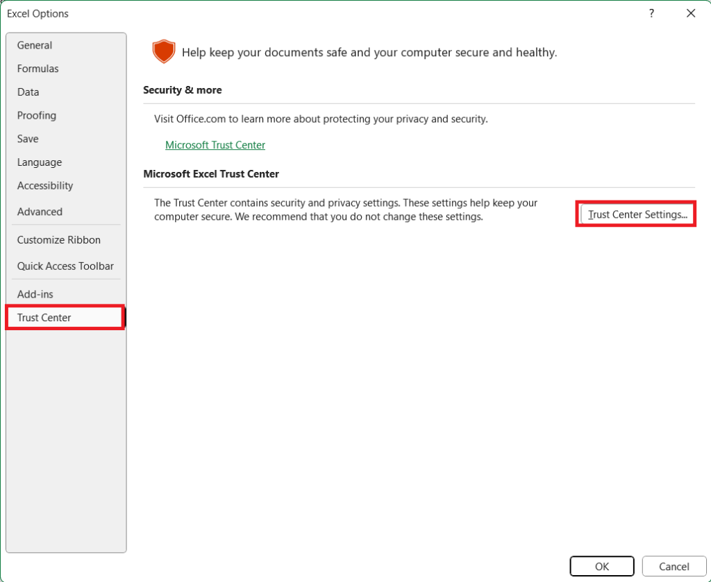Image resolution: width=711 pixels, height=582 pixels.
Task: Click the Trust Center Settings button
Action: tap(635, 214)
